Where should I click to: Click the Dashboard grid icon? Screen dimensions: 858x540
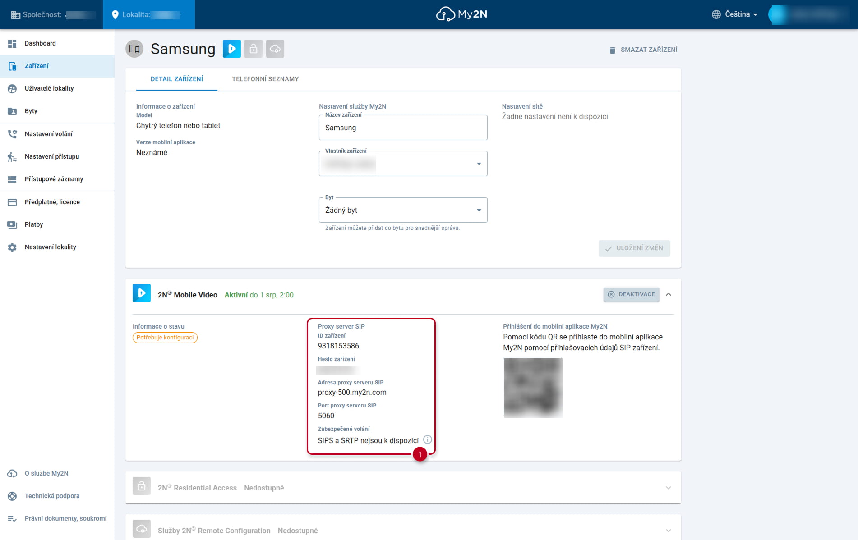(12, 43)
